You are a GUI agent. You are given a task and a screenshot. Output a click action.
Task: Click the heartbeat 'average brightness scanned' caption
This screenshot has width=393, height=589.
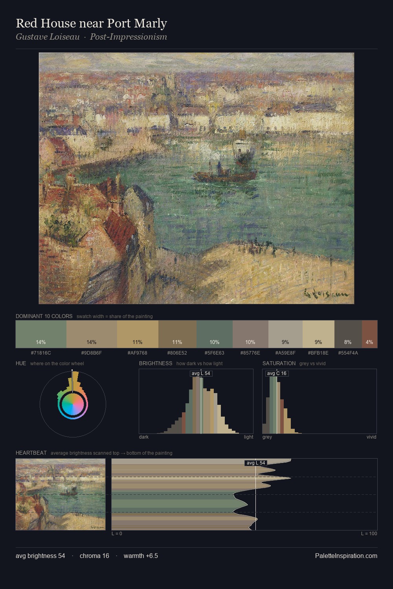click(x=112, y=453)
